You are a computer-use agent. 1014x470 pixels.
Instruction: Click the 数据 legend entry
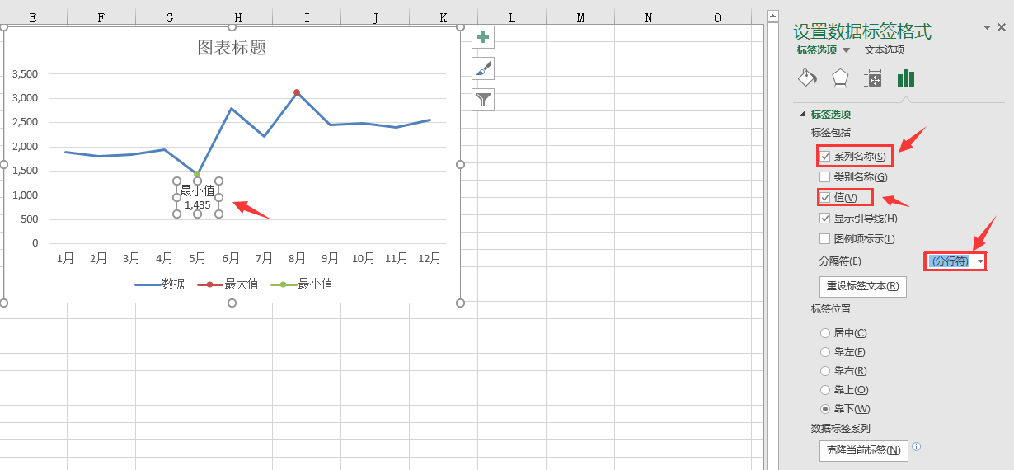[160, 284]
